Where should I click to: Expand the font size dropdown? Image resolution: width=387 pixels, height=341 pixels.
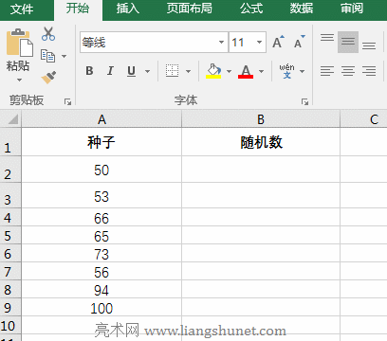[259, 42]
